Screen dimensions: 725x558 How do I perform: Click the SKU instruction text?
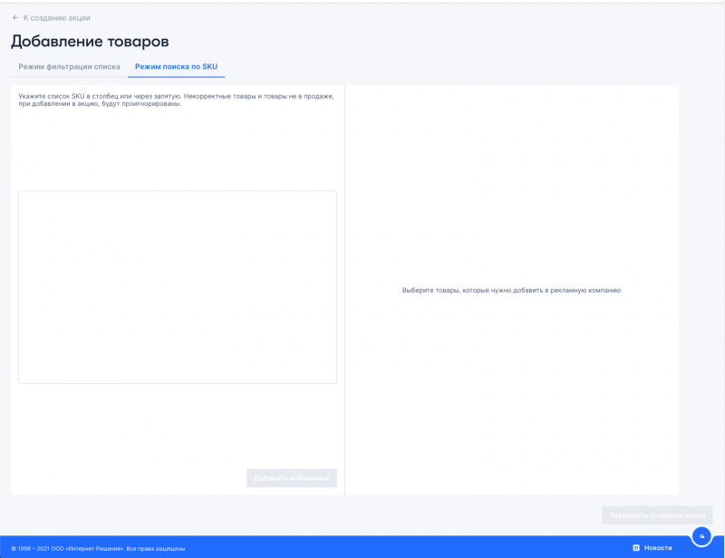(x=177, y=99)
